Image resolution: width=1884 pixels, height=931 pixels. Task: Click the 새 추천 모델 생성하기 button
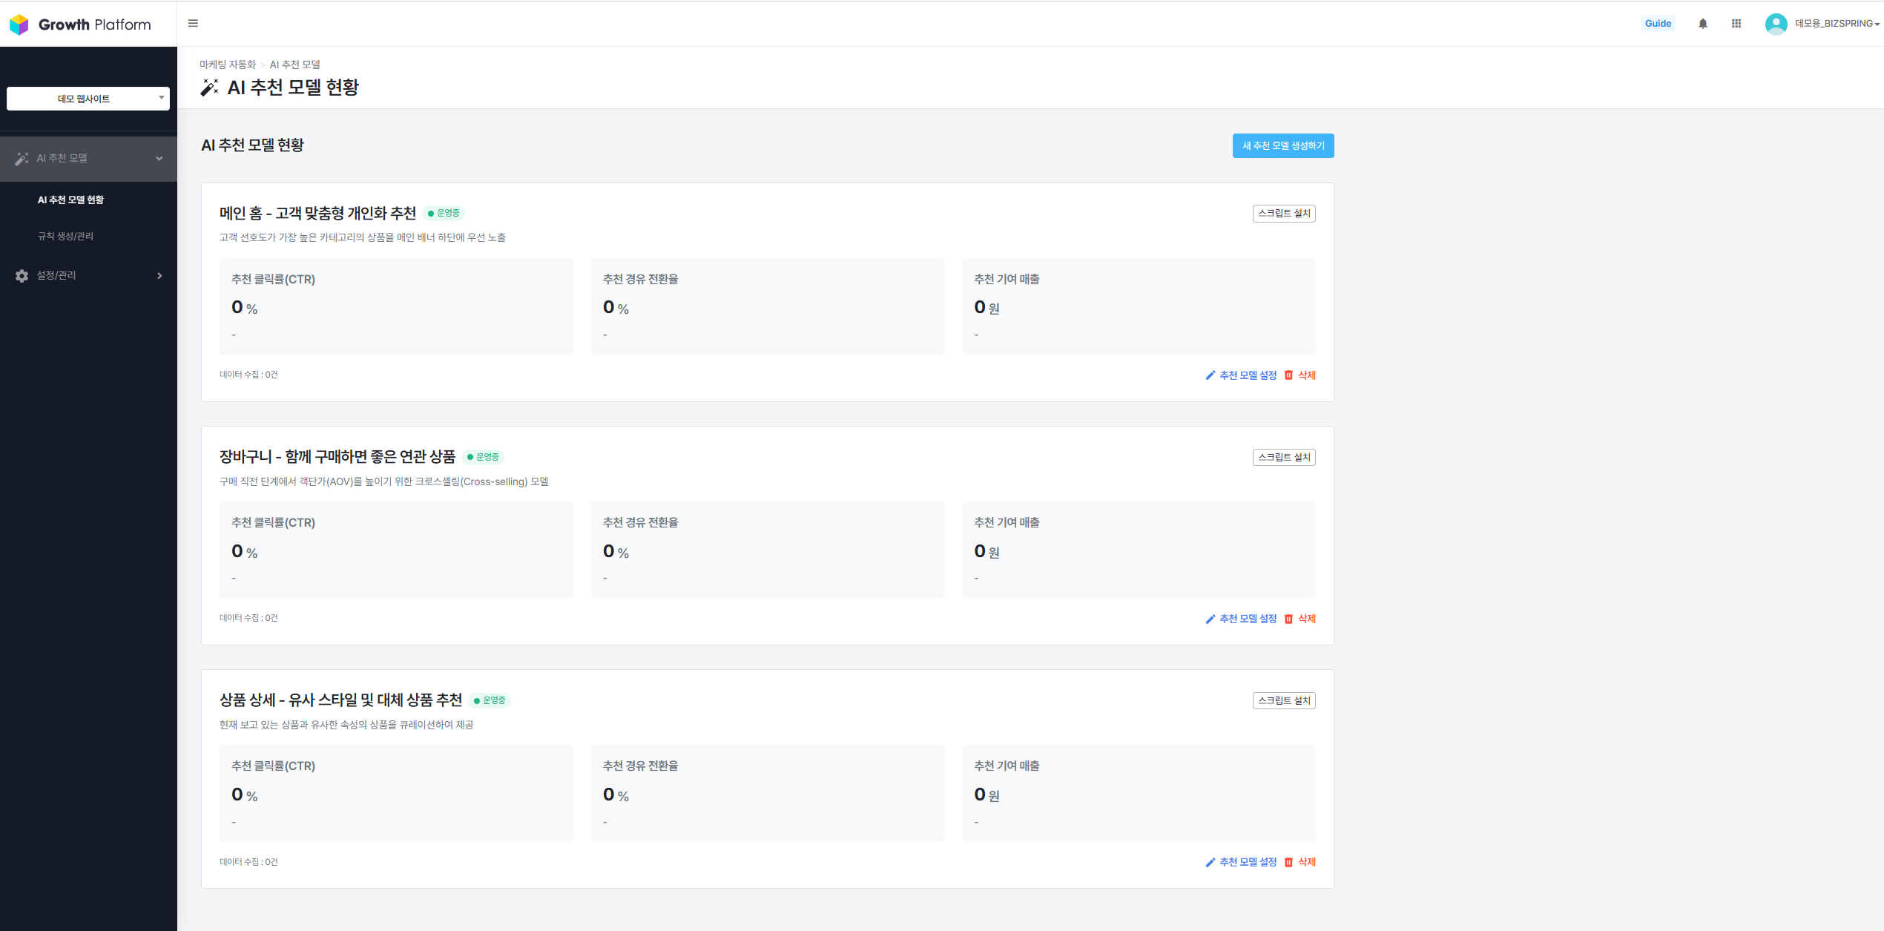[x=1282, y=146]
